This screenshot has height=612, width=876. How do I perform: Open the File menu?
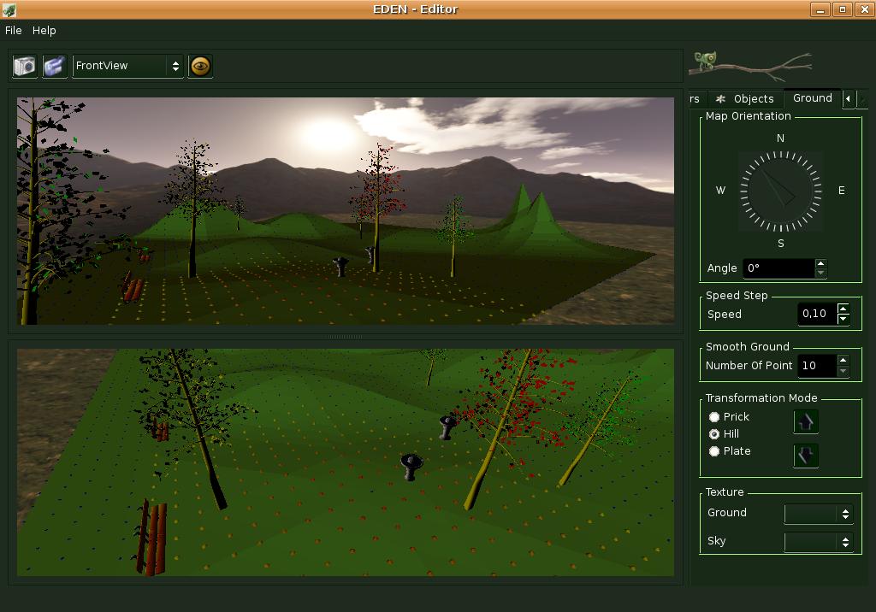click(14, 30)
